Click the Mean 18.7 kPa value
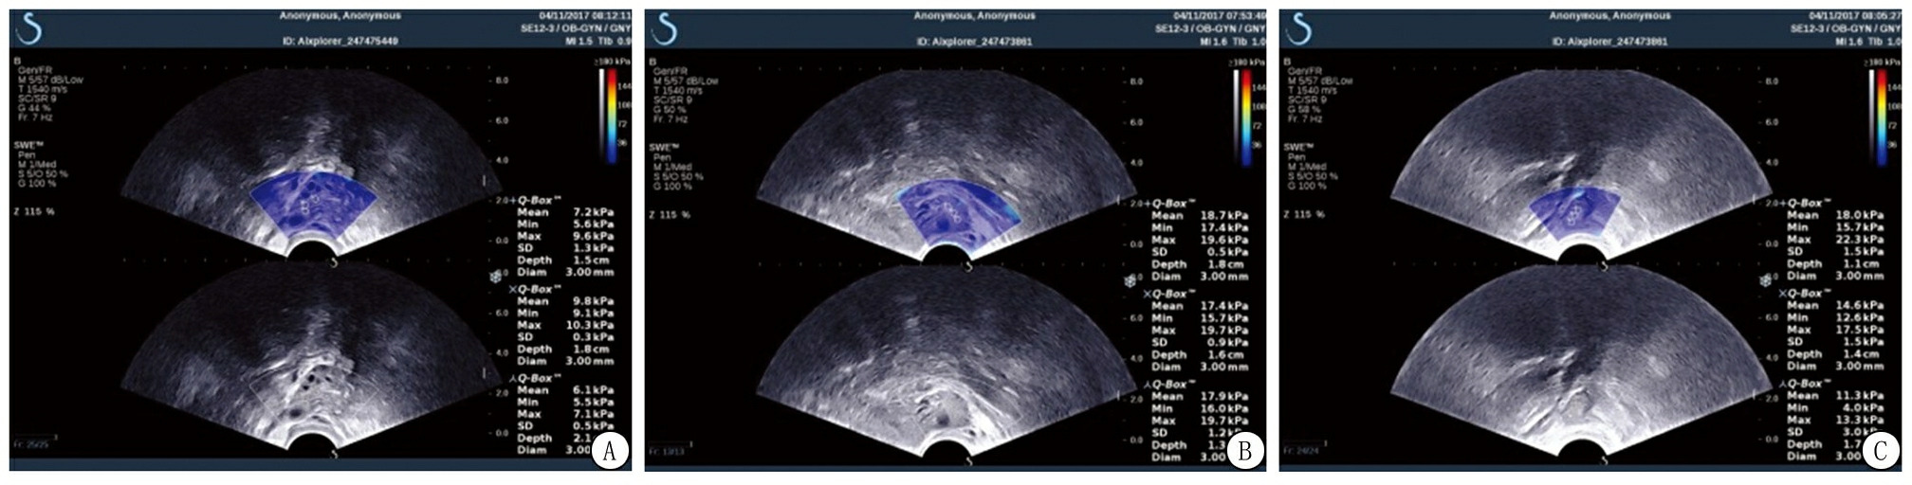Viewport: 1912px width, 485px height. click(x=1224, y=215)
